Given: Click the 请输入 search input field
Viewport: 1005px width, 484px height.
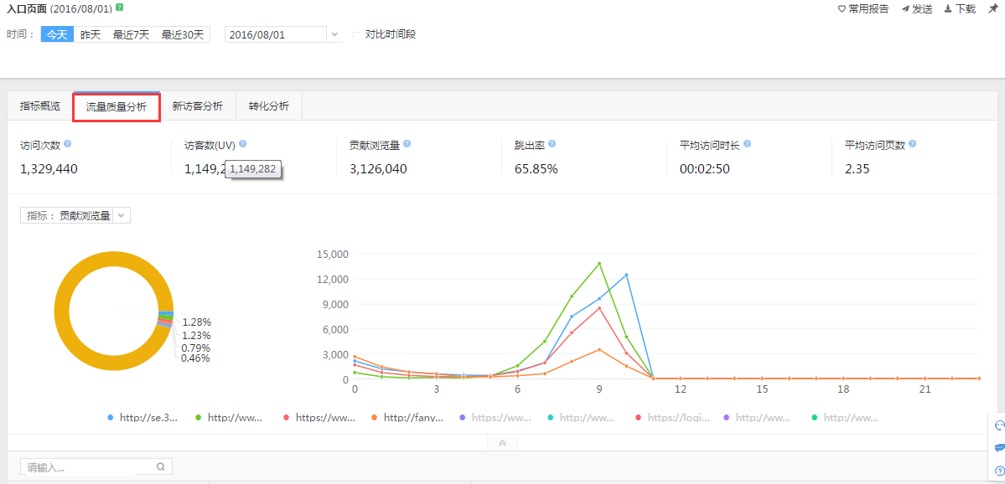Looking at the screenshot, I should point(88,467).
